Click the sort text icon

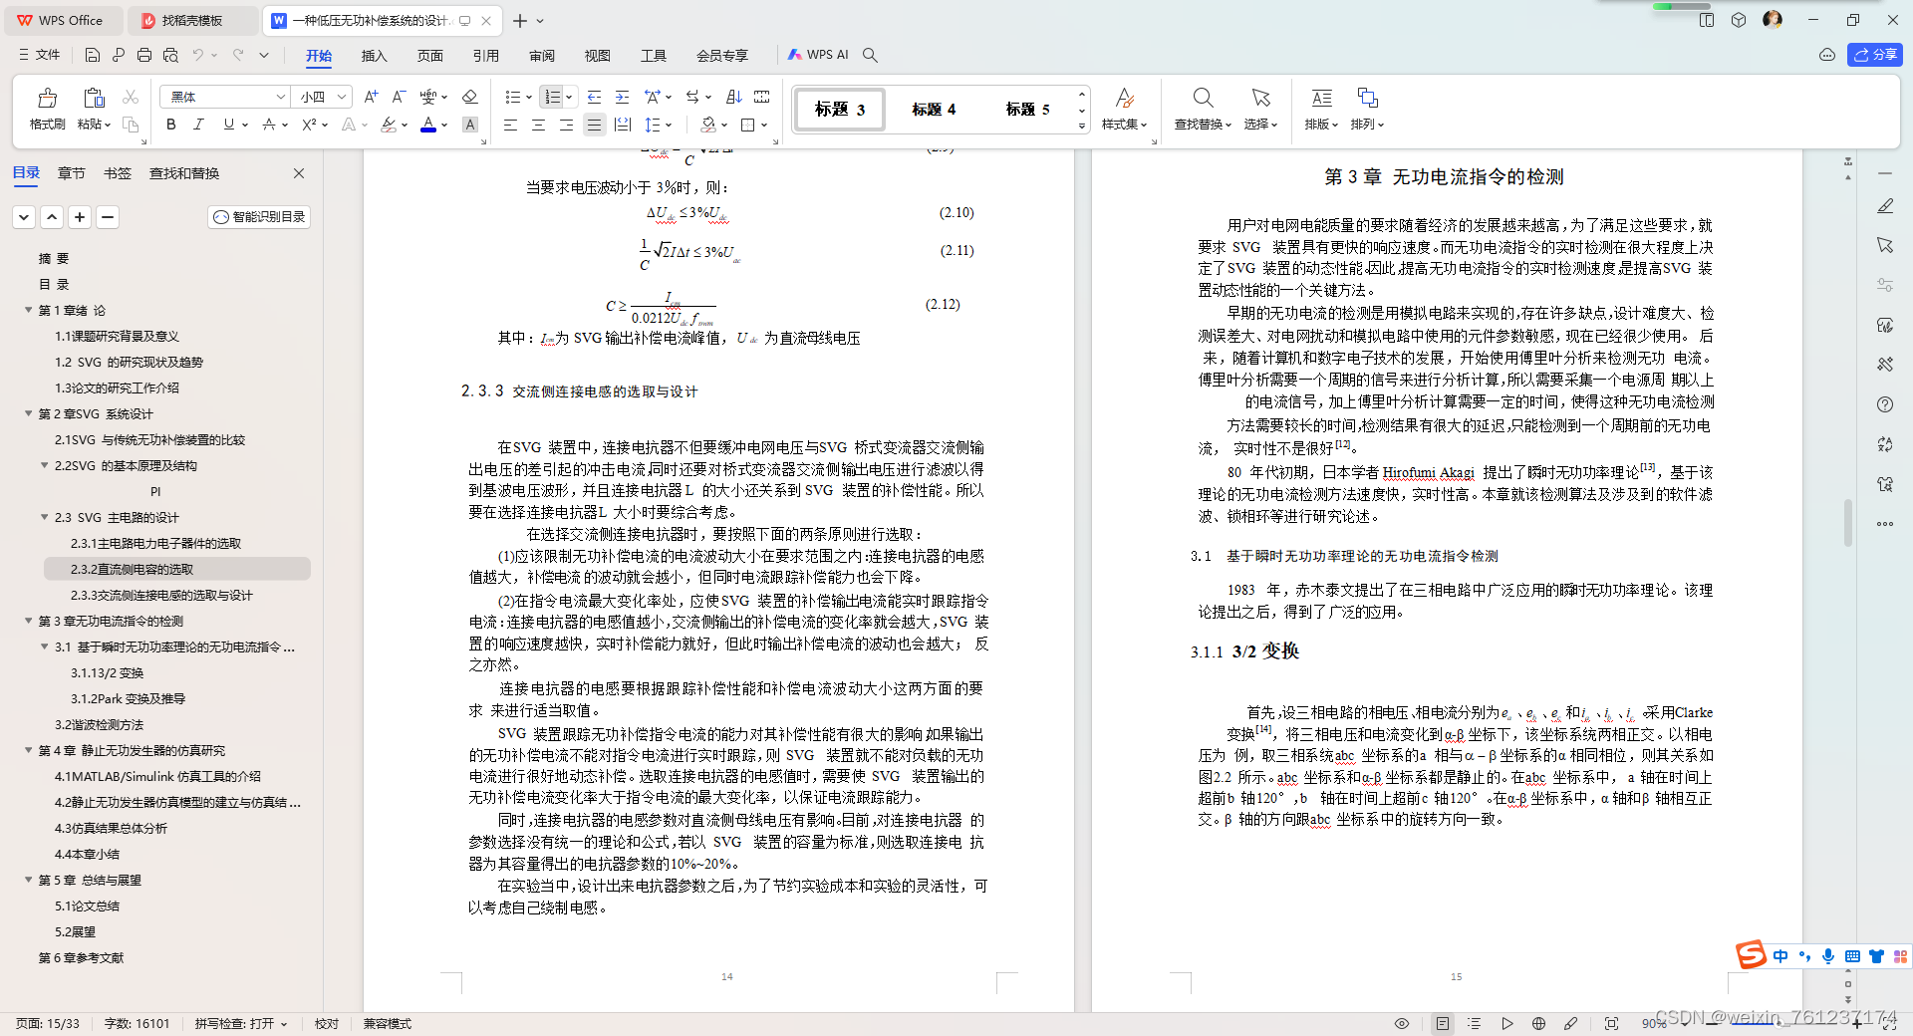click(x=734, y=97)
